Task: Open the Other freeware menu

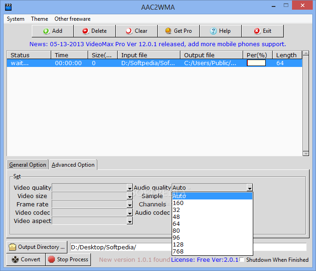Action: click(x=72, y=19)
